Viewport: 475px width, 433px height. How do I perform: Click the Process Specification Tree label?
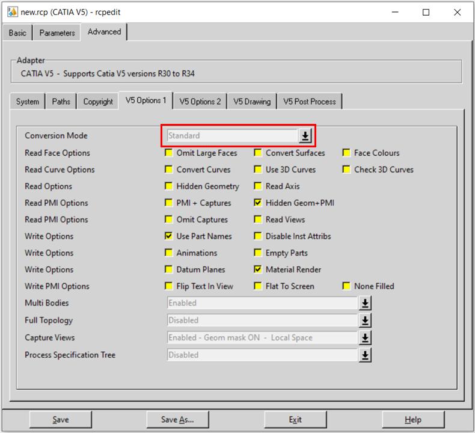tap(70, 355)
